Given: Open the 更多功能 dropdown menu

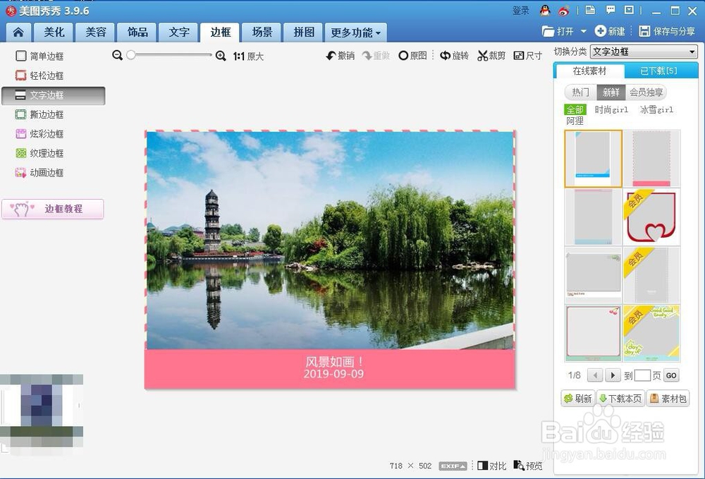Looking at the screenshot, I should point(355,32).
